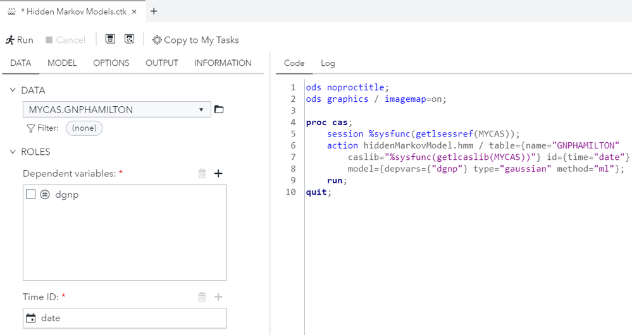Collapse the ROLES section
This screenshot has width=632, height=335.
[x=13, y=152]
